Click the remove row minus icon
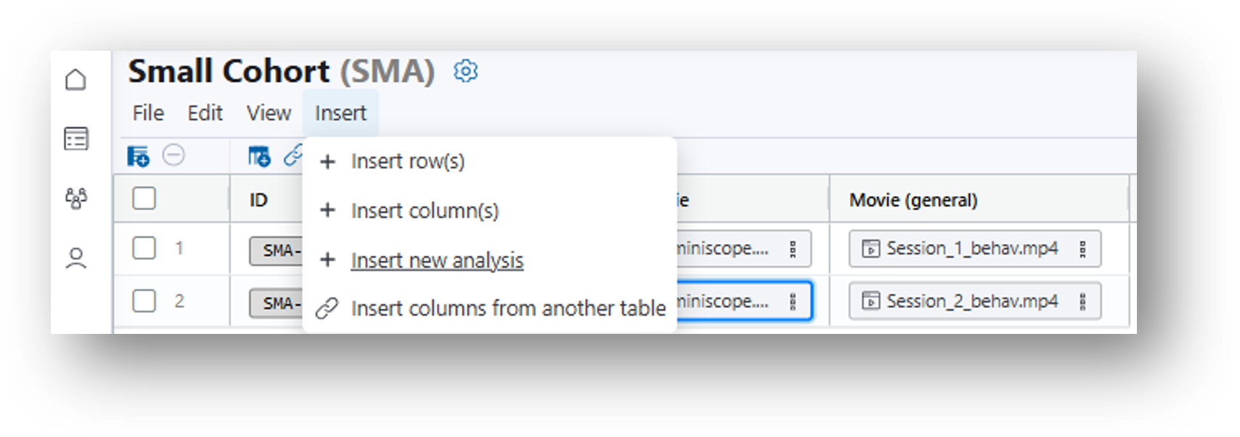 [x=174, y=155]
